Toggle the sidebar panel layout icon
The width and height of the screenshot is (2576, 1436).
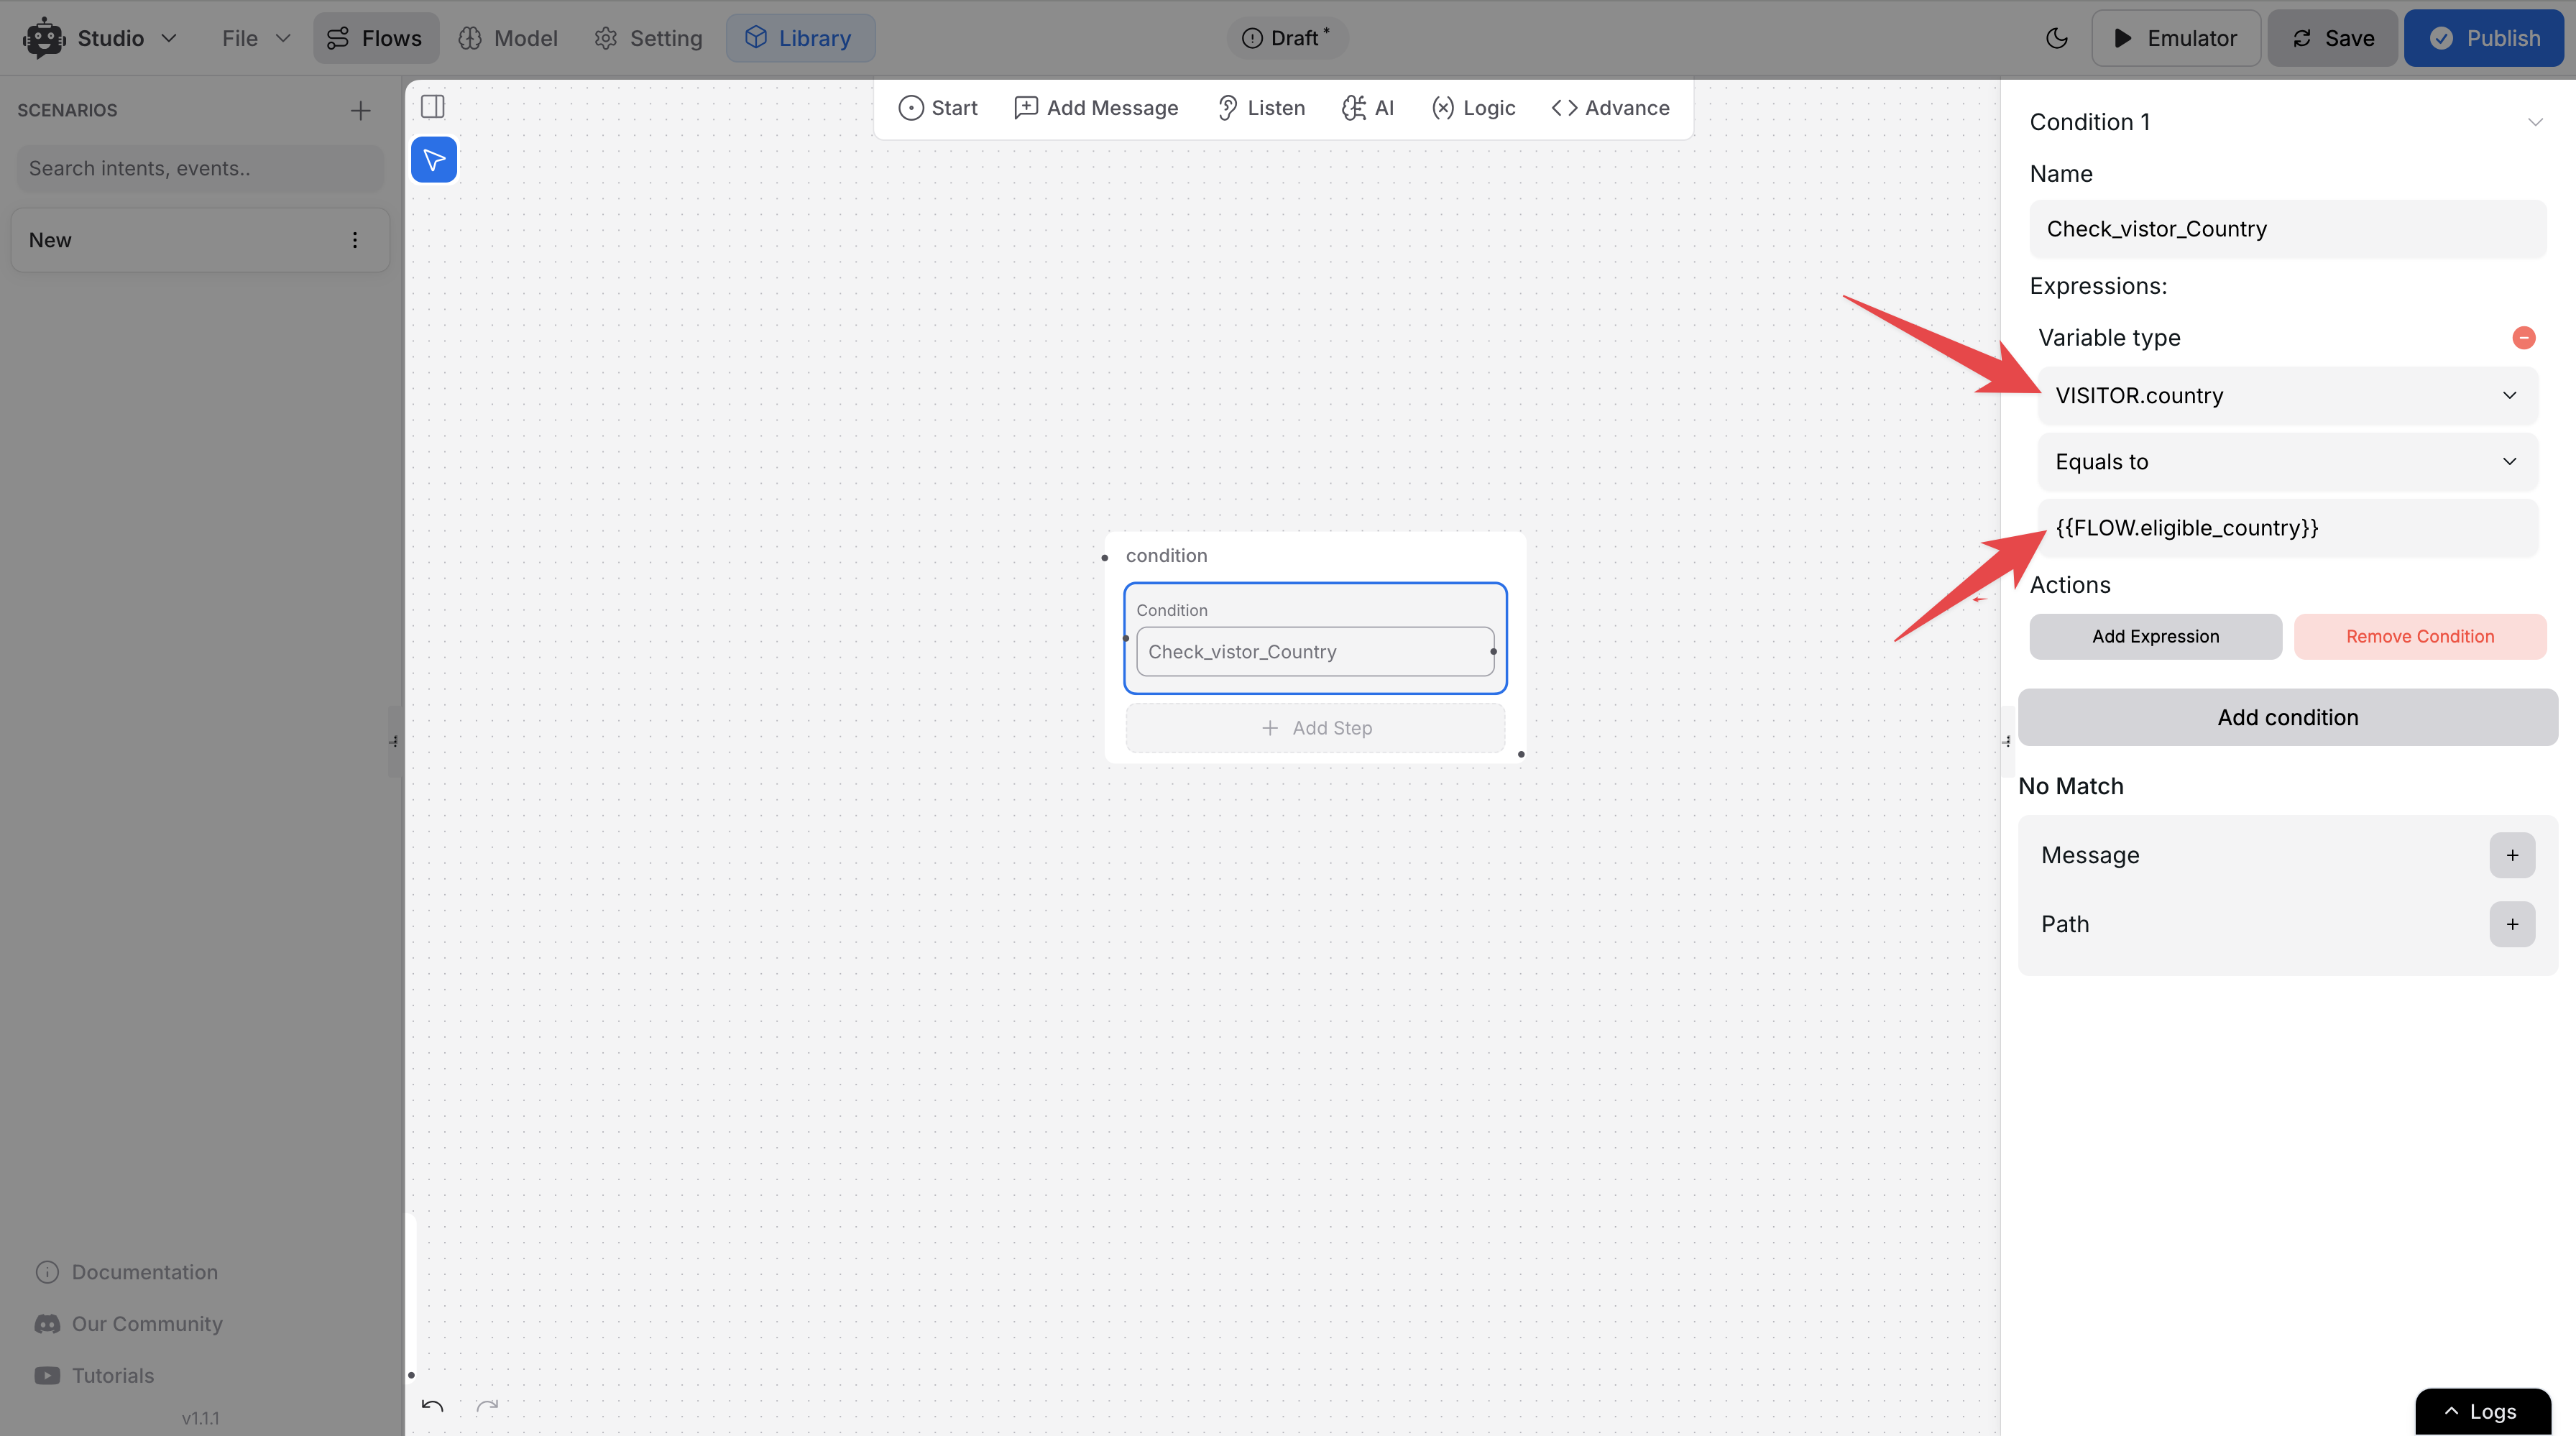tap(433, 106)
